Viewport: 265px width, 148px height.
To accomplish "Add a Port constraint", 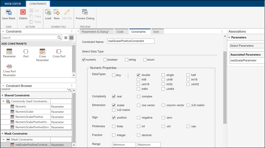I will [x=26, y=53].
